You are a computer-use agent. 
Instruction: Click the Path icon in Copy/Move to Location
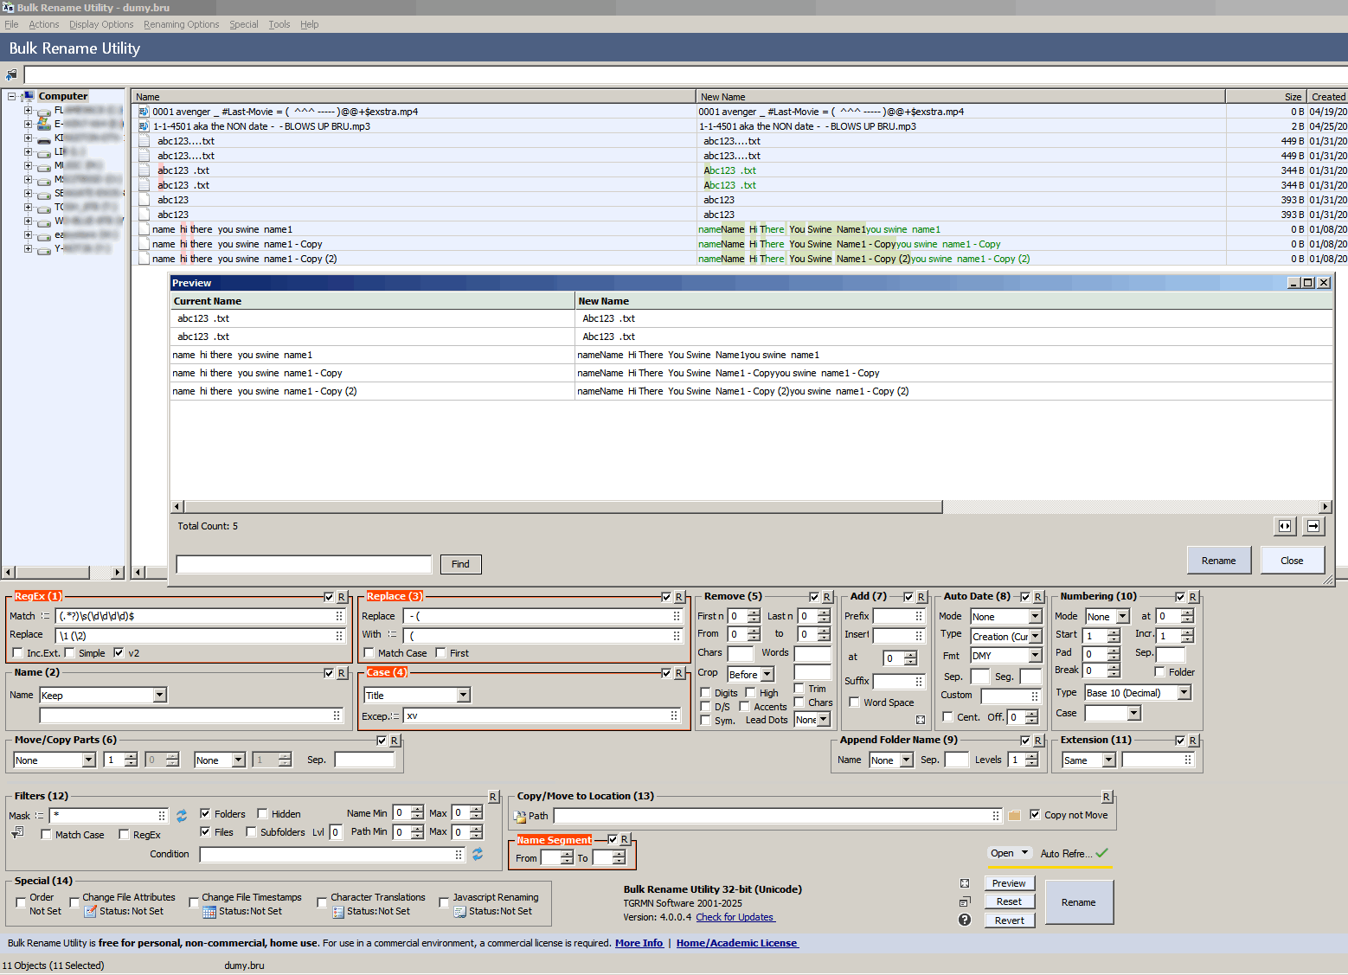click(520, 816)
